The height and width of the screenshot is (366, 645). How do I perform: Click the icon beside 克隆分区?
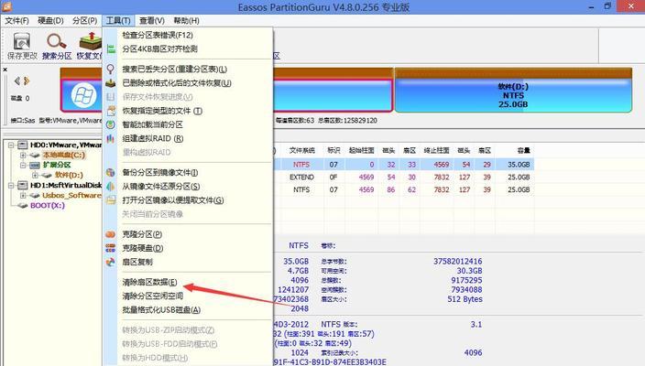[x=111, y=234]
